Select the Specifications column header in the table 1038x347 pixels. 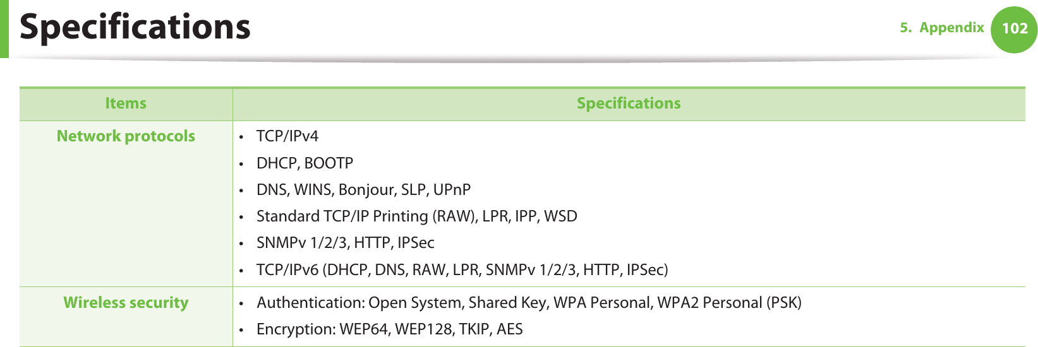click(629, 103)
